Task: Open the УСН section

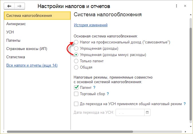Action: pos(37,32)
